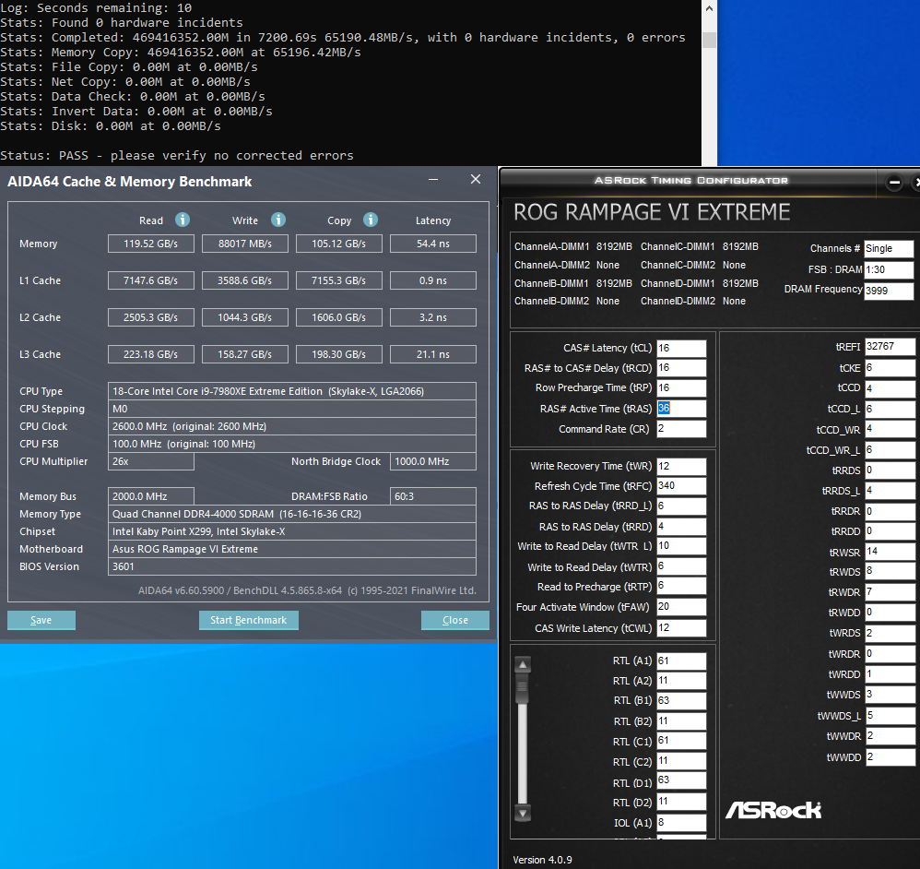Click the L2 Cache Write value 1044.3 GB/s
The image size is (920, 869).
pos(244,317)
